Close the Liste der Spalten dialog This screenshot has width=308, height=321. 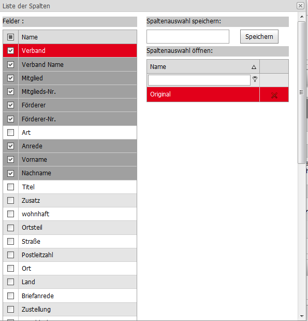pyautogui.click(x=300, y=6)
